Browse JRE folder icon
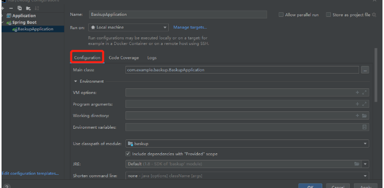 coord(357,163)
